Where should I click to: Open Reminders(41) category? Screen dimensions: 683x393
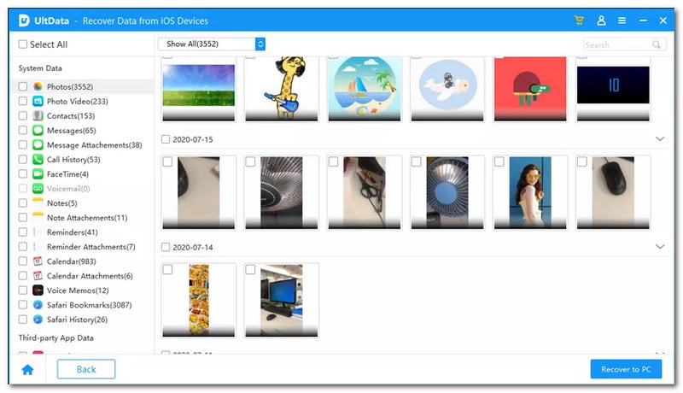pos(73,232)
